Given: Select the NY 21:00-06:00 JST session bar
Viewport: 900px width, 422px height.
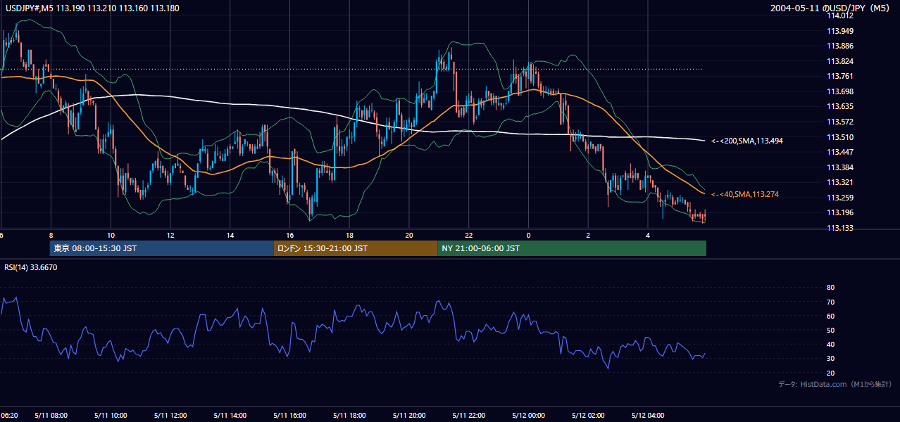Looking at the screenshot, I should click(x=572, y=248).
